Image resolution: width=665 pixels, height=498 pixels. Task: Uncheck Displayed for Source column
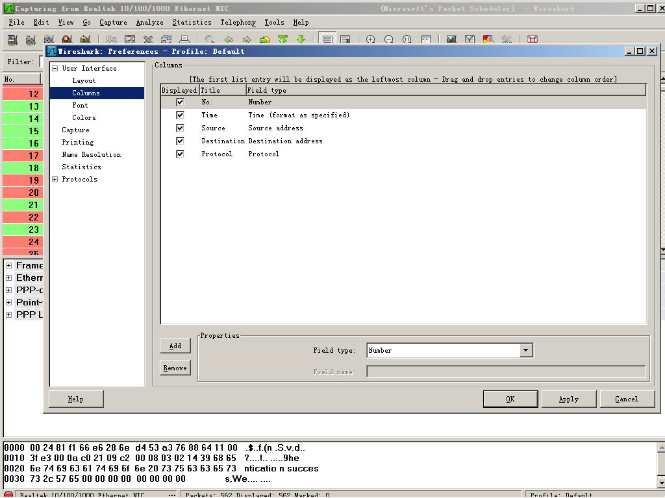[181, 128]
